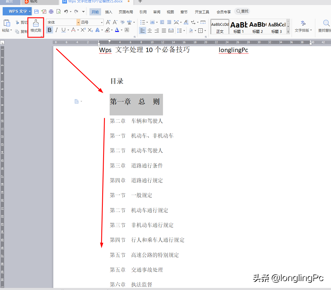331x290 pixels.
Task: Click the Redo arrow
Action: [76, 12]
